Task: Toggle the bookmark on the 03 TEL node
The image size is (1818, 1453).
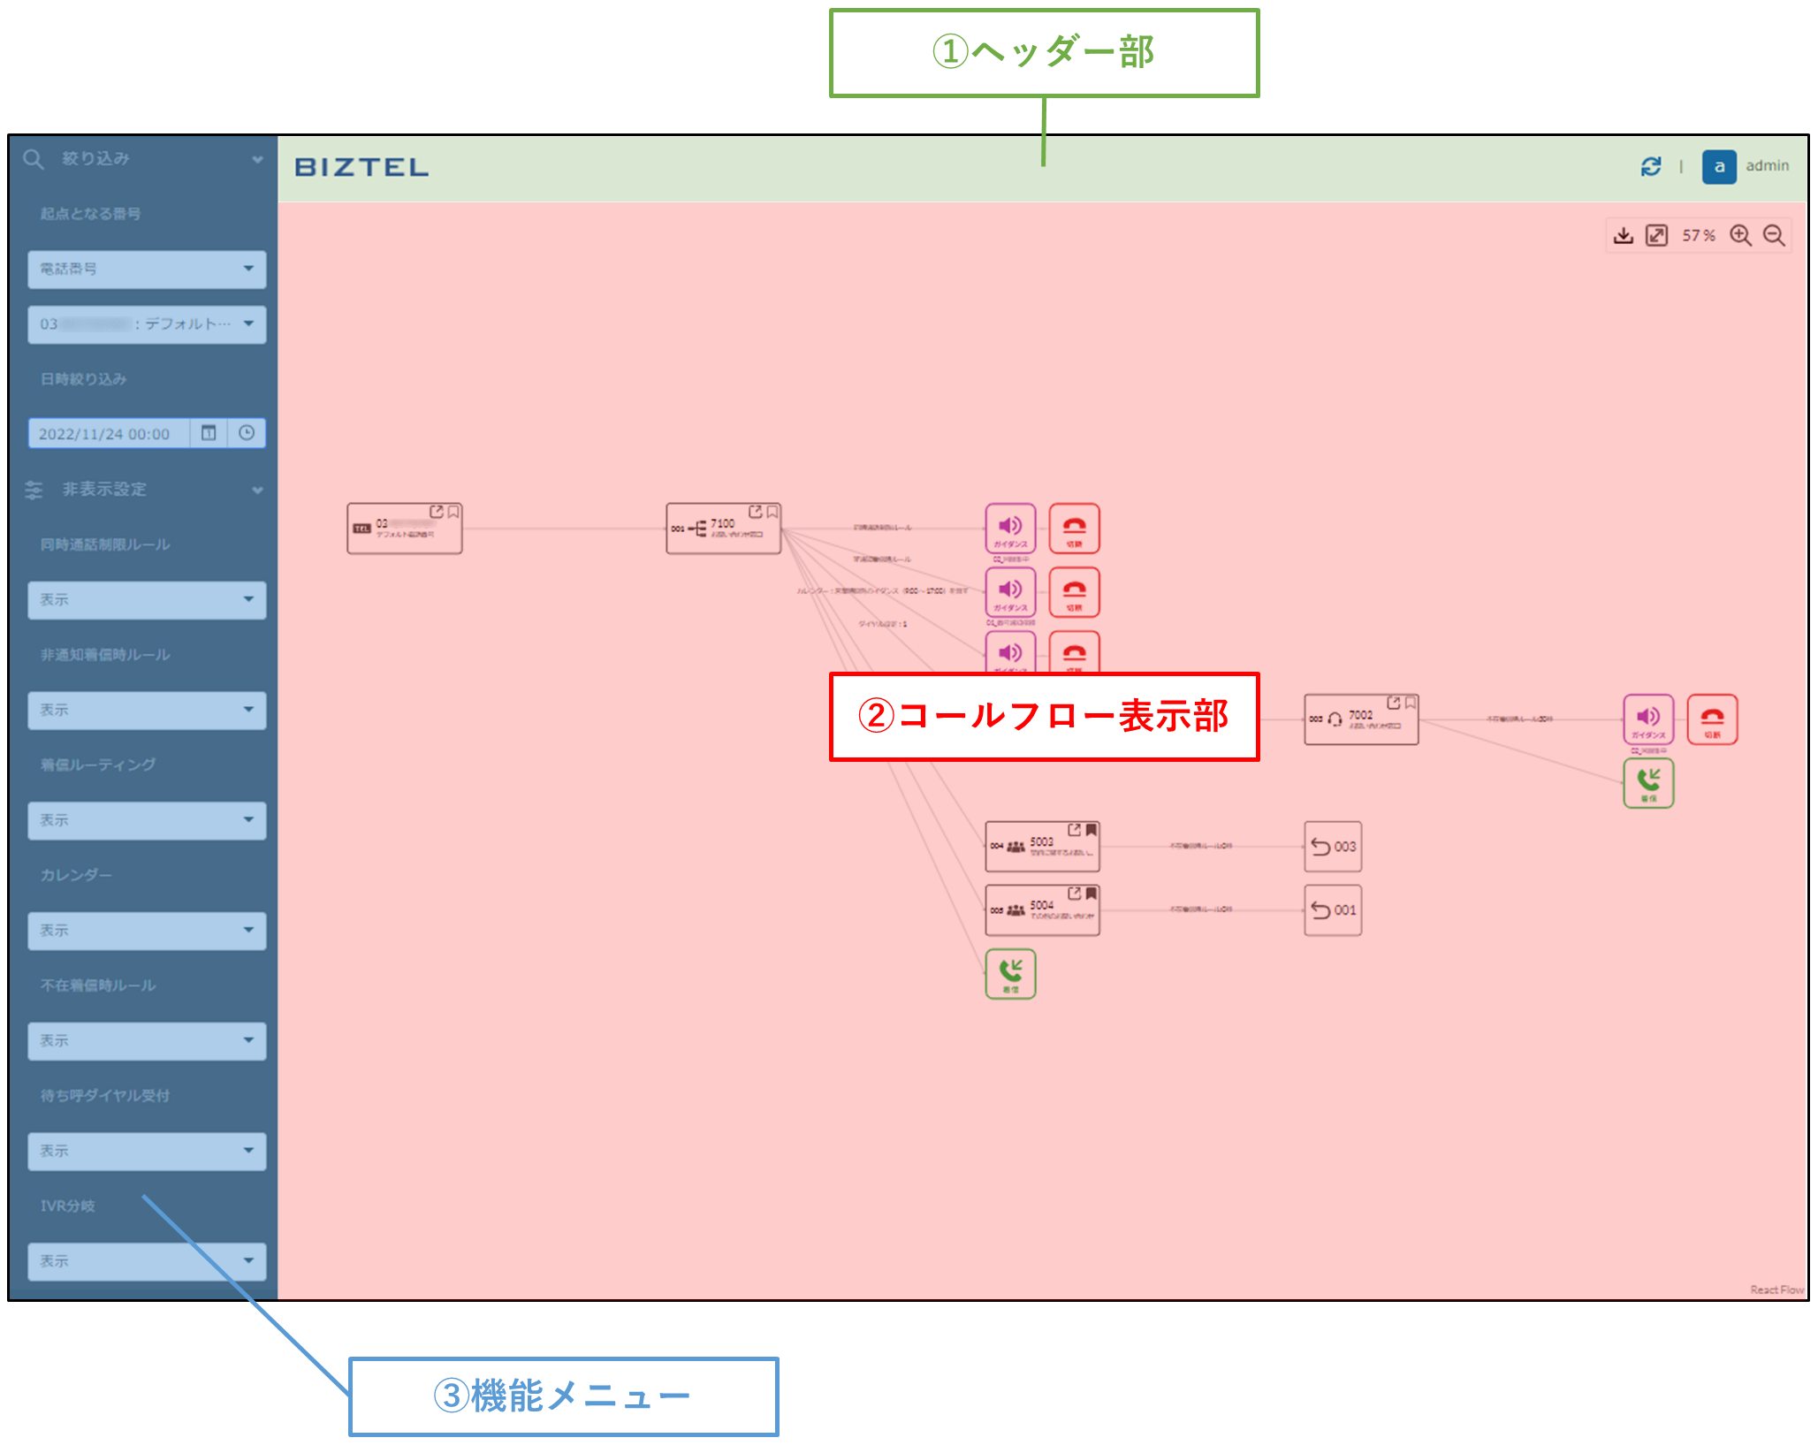Action: [453, 512]
